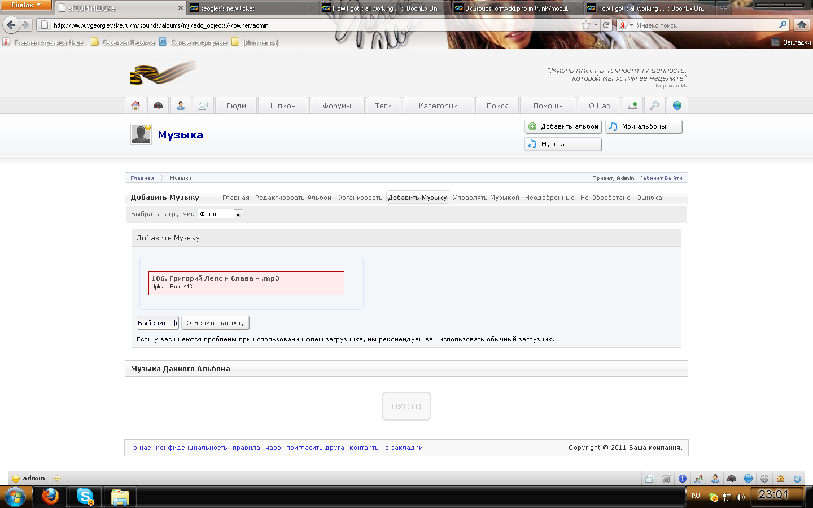This screenshot has height=508, width=813.
Task: Click the crown icon in bottom member bar
Action: pos(780,479)
